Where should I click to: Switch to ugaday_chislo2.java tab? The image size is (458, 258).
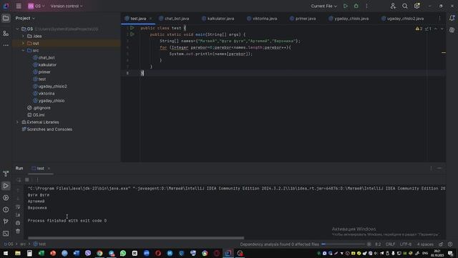[402, 19]
